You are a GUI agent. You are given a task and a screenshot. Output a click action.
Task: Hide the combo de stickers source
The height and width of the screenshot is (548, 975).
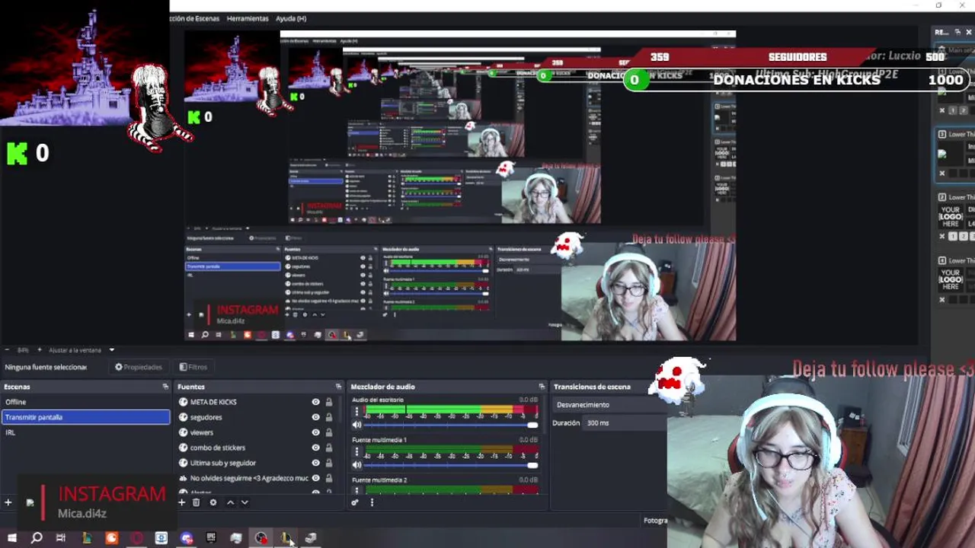pos(315,448)
